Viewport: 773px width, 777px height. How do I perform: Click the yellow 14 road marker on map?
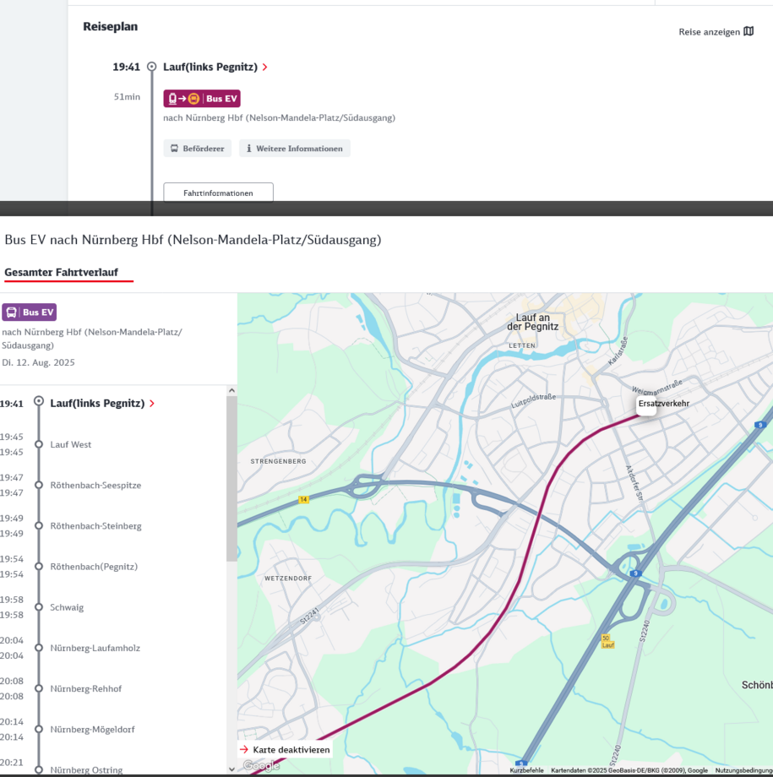coord(303,500)
